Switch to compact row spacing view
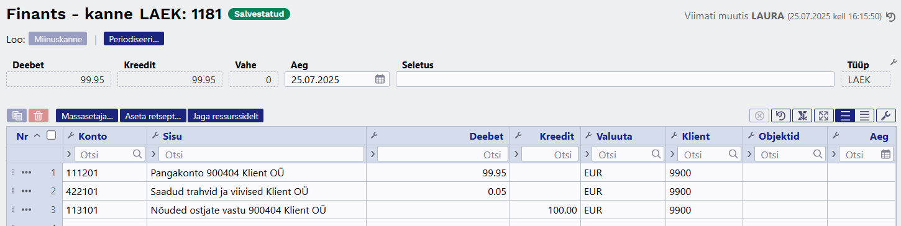 [864, 115]
